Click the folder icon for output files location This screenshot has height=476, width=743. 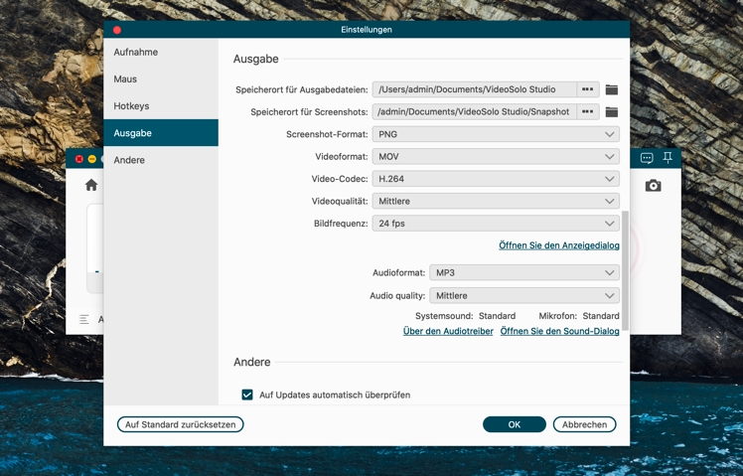point(612,89)
